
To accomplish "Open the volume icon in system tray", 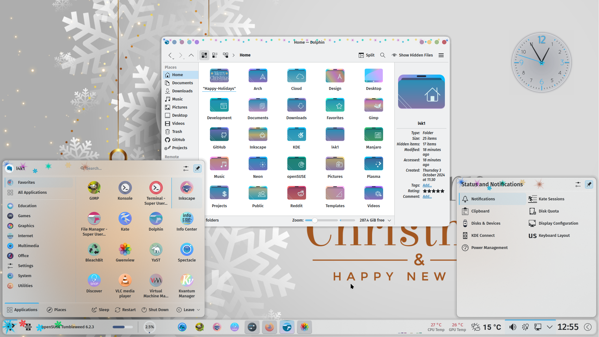I will coord(513,327).
